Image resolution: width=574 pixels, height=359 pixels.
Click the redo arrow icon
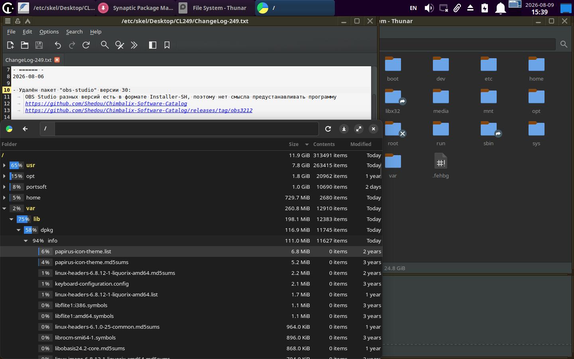click(72, 45)
